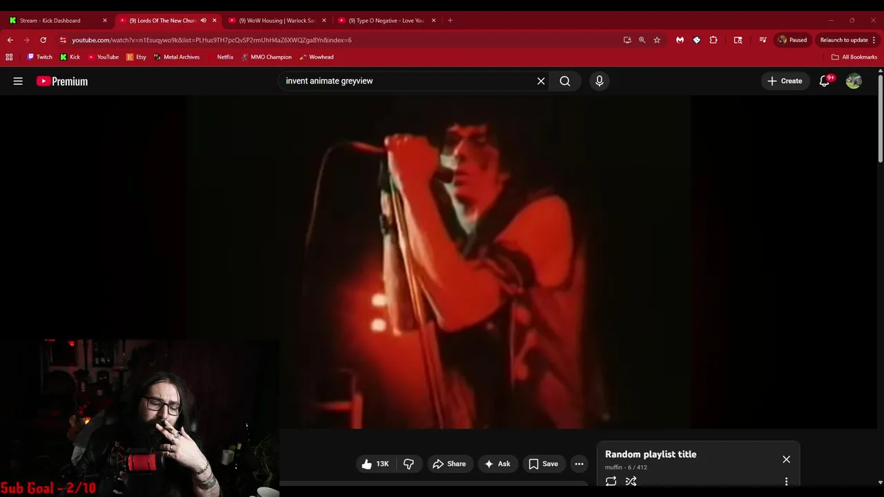The height and width of the screenshot is (497, 884).
Task: Open Malwarebytes extension icon
Action: pos(680,40)
